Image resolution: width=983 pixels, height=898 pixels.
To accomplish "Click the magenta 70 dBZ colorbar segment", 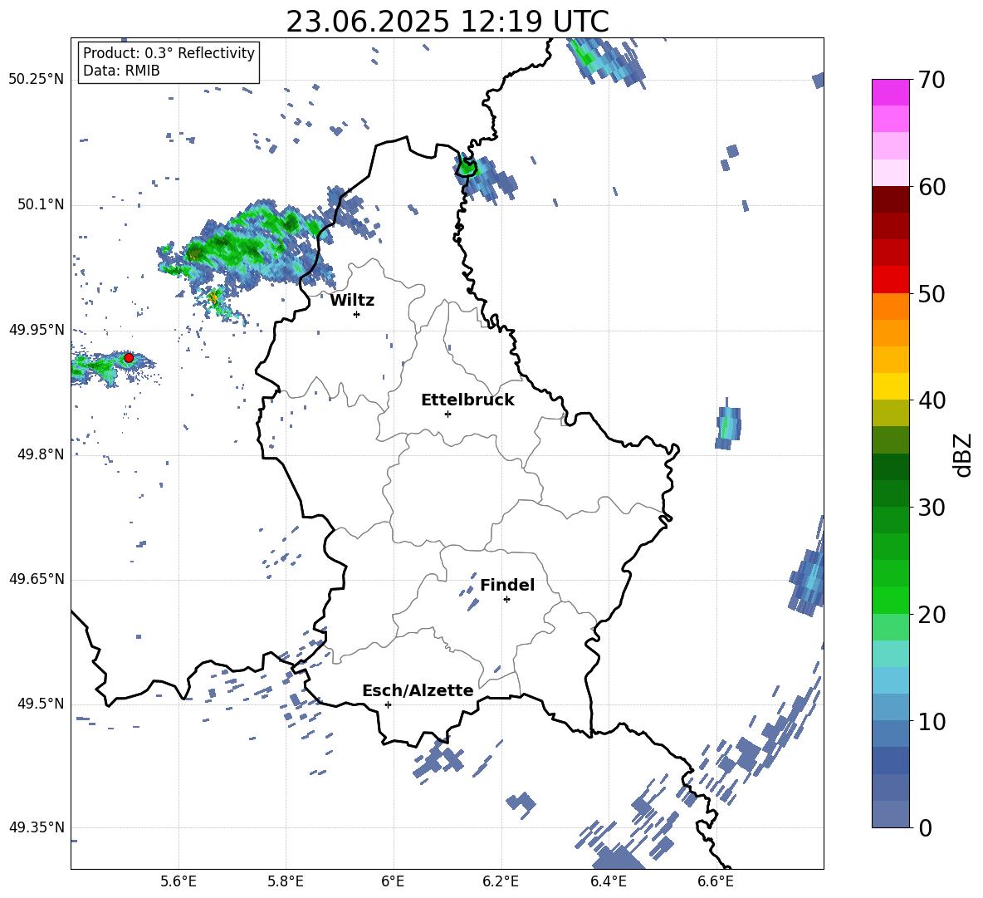I will point(890,92).
